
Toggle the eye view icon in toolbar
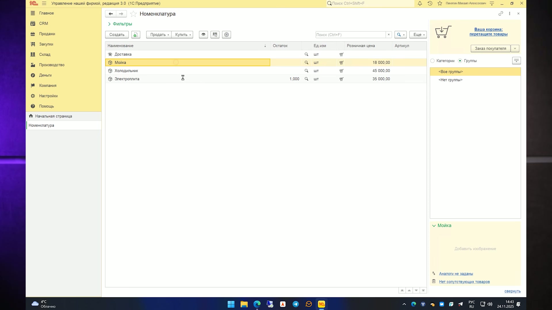pos(203,35)
